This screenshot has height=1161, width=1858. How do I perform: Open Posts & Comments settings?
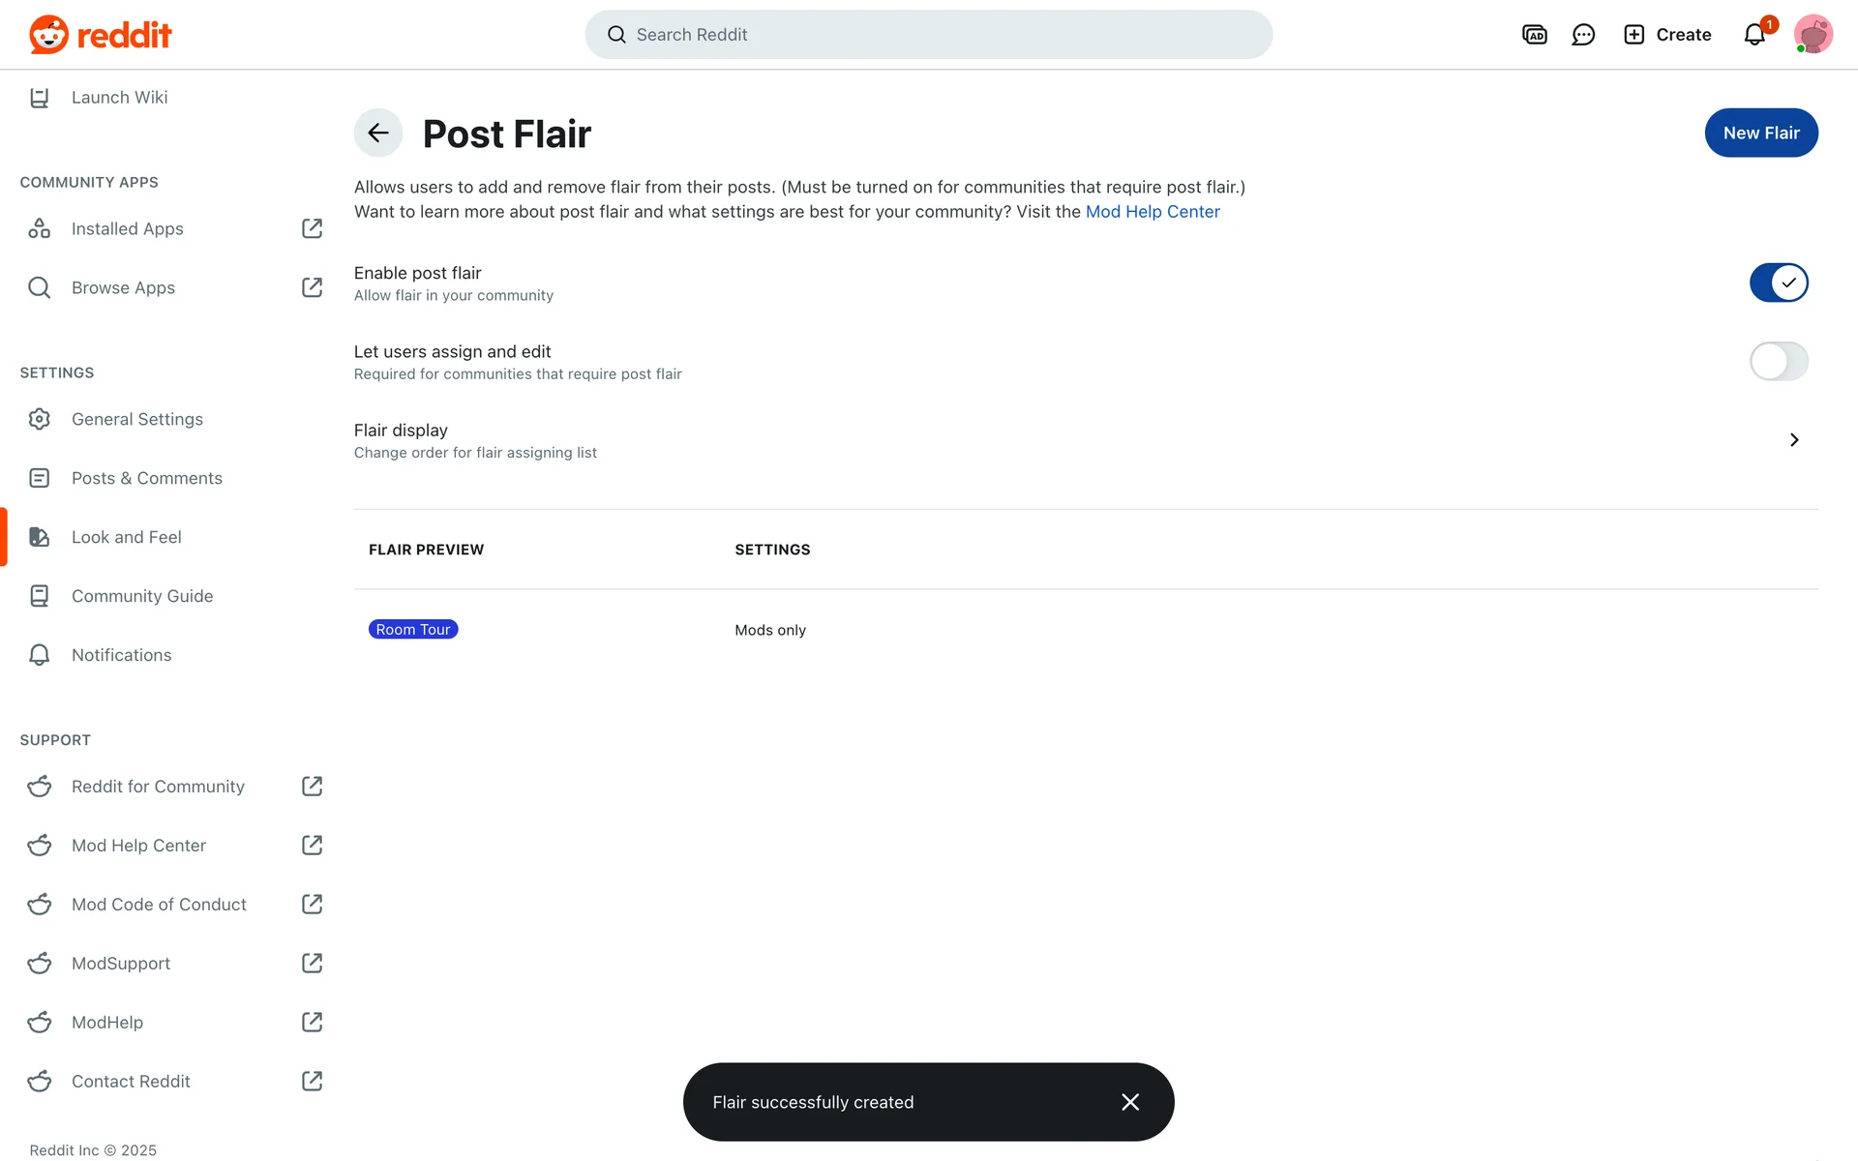click(146, 478)
